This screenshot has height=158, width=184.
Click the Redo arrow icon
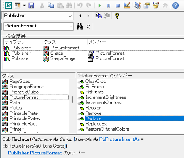click(89, 6)
